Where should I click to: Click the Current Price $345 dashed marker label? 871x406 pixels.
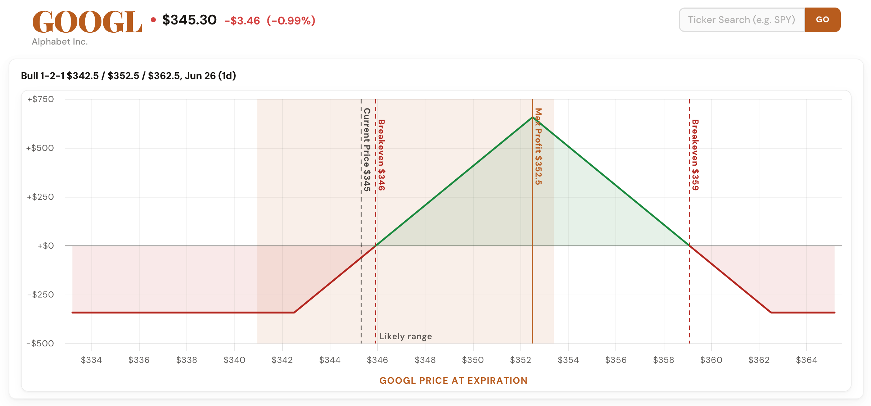[x=367, y=149]
